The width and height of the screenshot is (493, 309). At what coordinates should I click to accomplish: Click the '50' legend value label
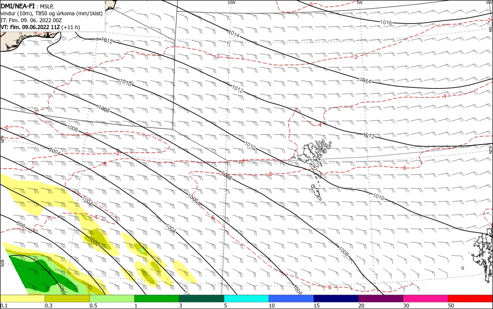pos(451,306)
